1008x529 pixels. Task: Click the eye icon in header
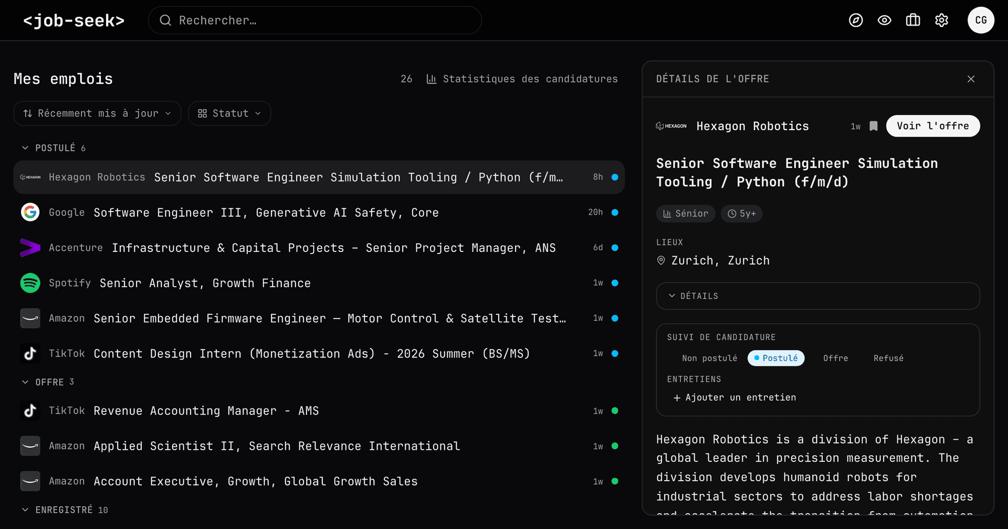point(885,20)
